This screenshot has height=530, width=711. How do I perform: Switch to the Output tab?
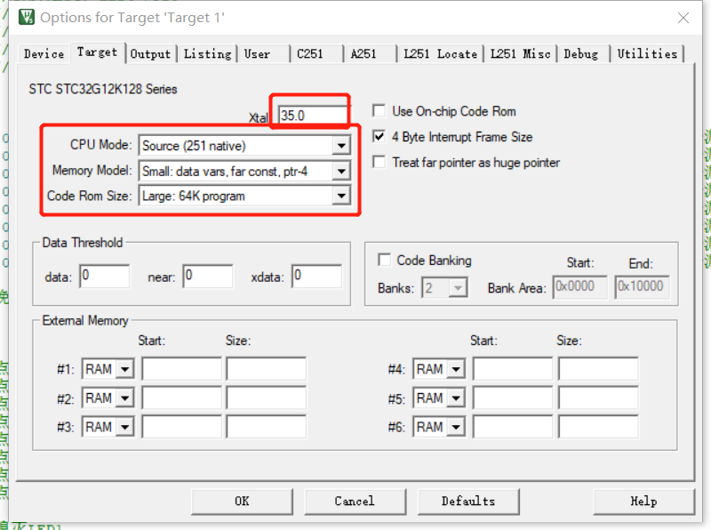click(x=150, y=54)
